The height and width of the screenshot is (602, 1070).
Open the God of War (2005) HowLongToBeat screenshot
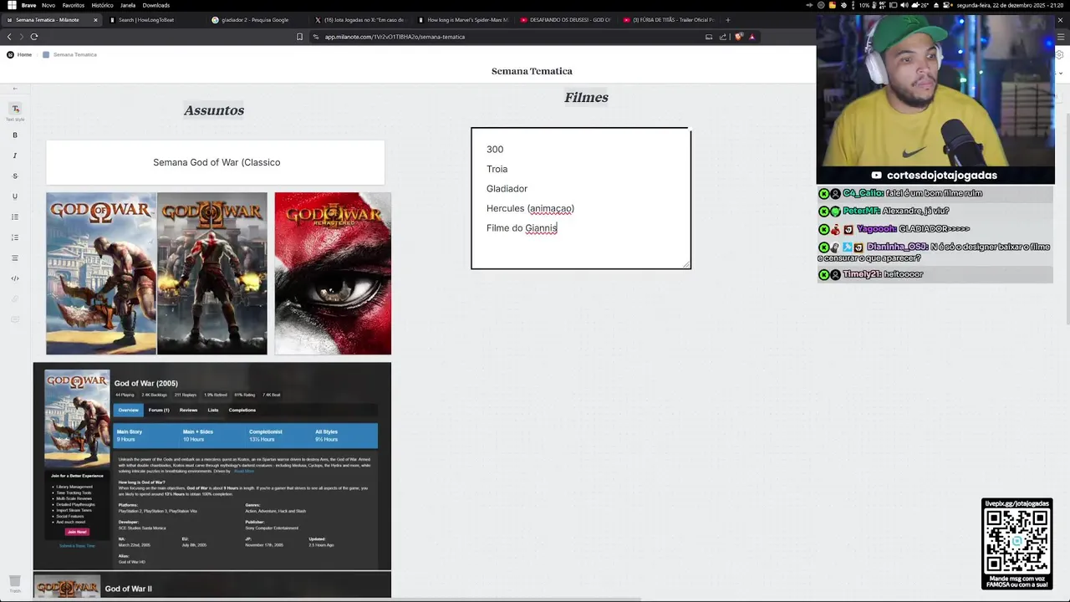click(x=212, y=466)
